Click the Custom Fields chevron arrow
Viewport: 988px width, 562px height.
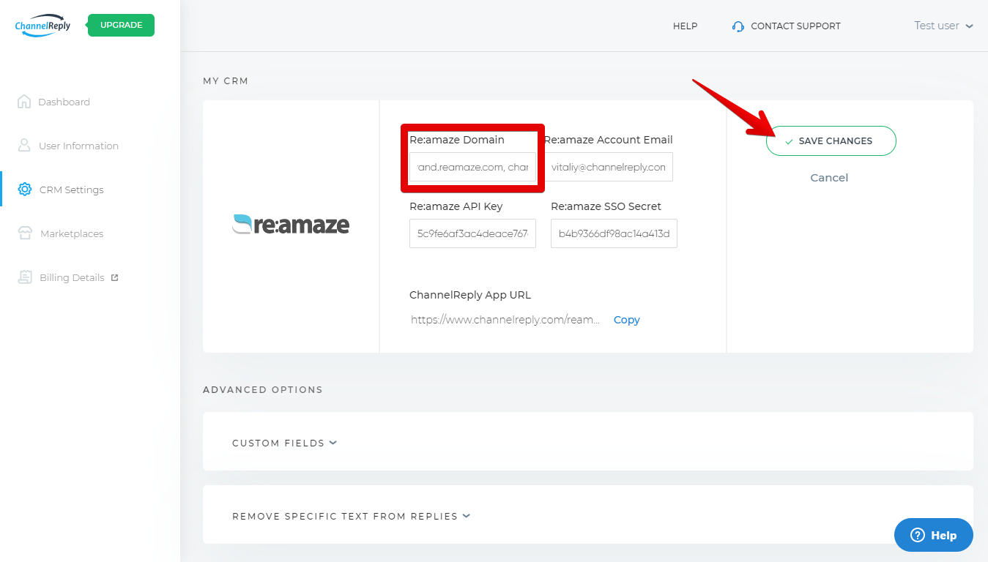point(333,443)
